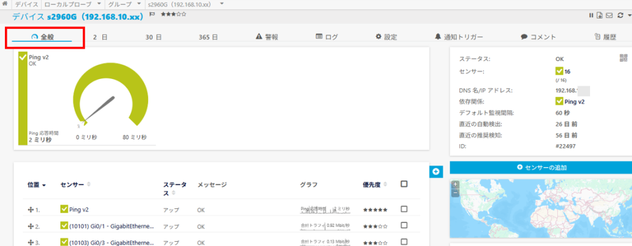Click the Ping v2 gauge title
The height and width of the screenshot is (246, 632).
point(39,57)
